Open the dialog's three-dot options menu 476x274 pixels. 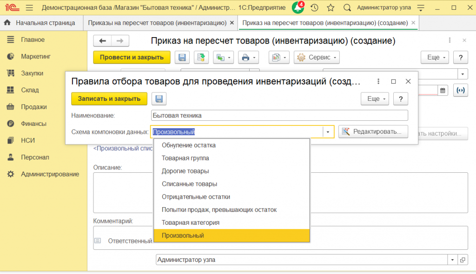378,81
